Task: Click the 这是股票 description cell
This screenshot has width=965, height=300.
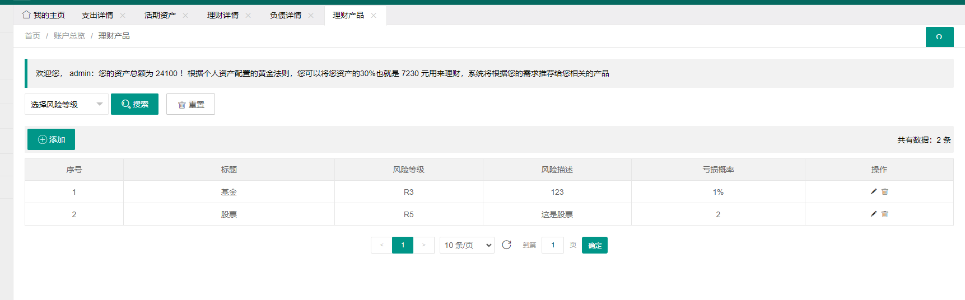Action: coord(557,214)
